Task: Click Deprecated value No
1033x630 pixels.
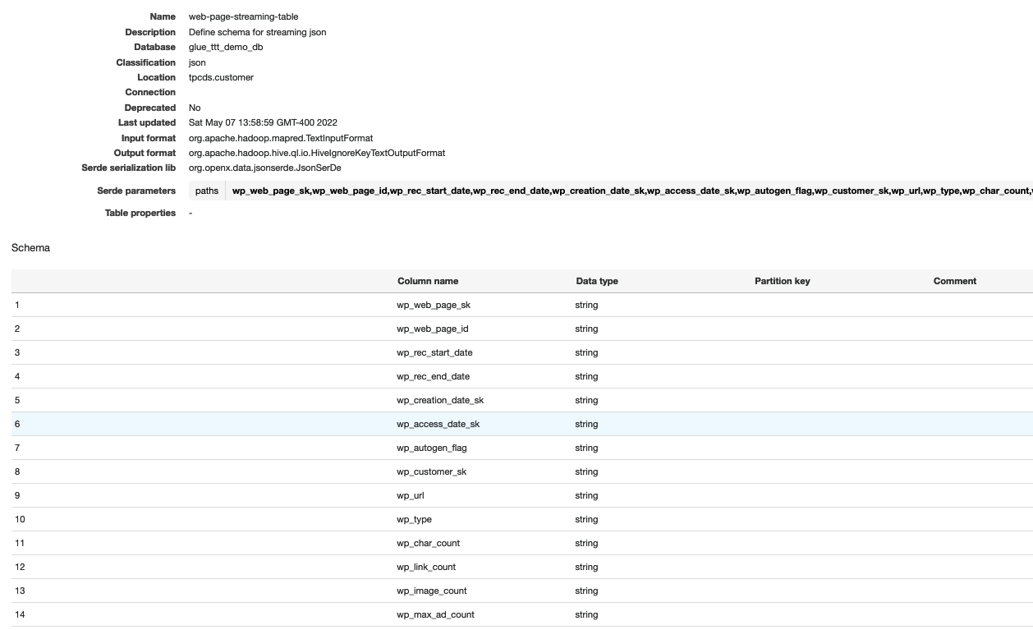Action: [x=195, y=108]
